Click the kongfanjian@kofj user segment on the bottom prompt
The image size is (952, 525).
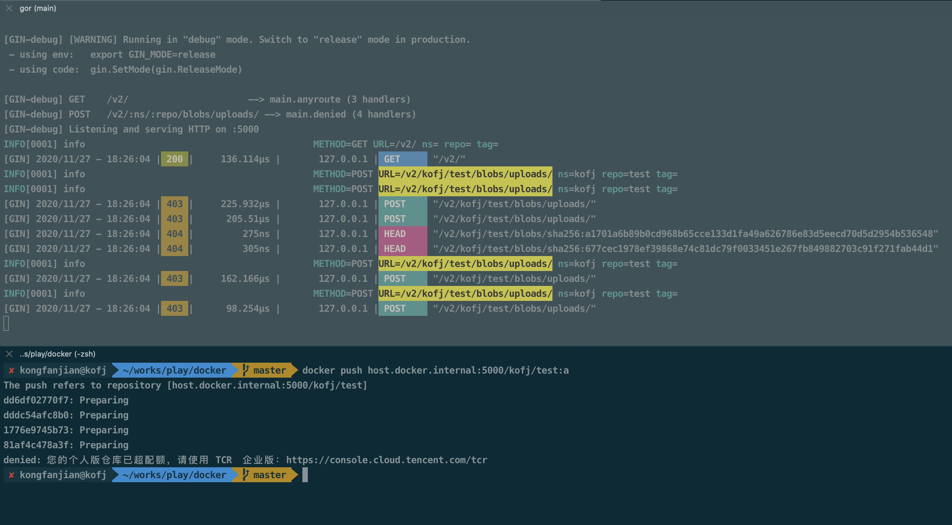click(63, 475)
